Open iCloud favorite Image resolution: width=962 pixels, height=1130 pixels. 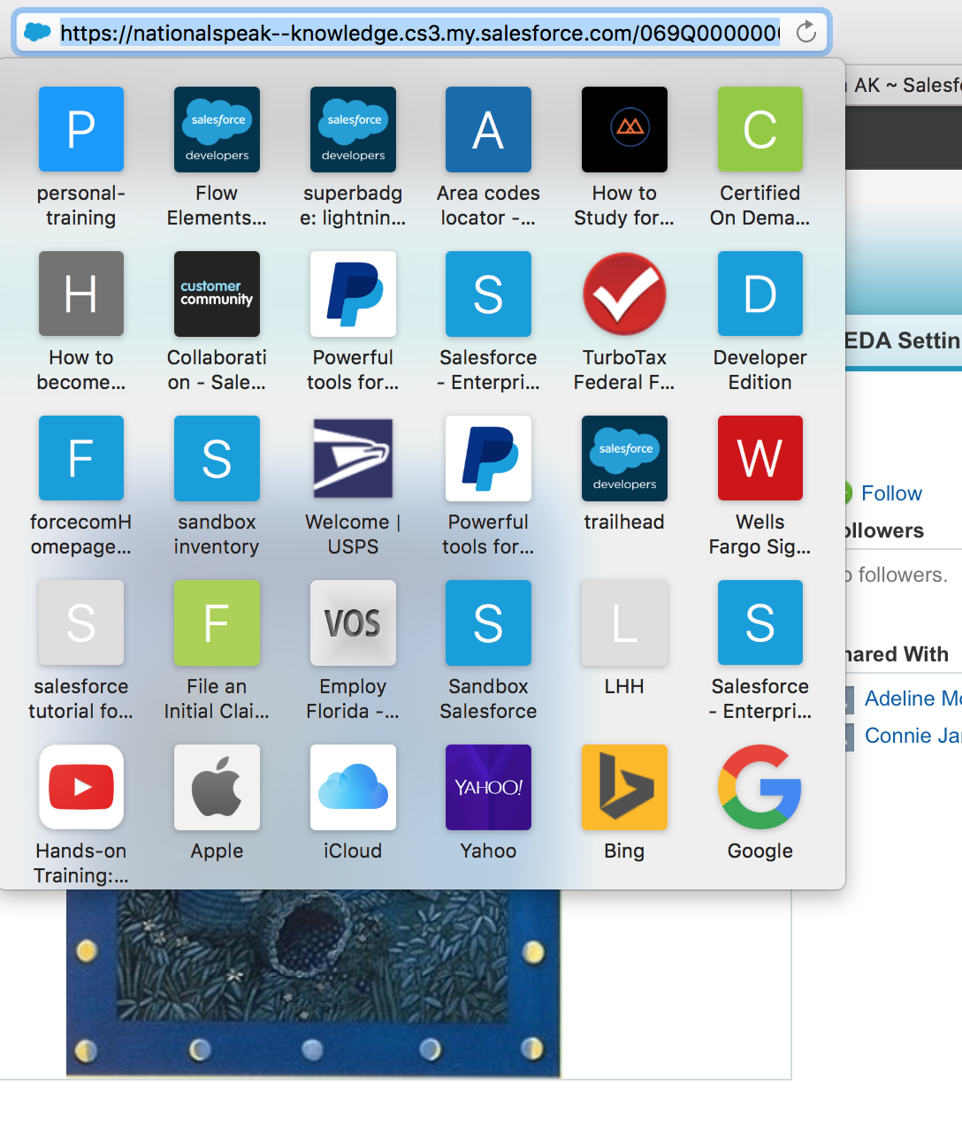click(353, 787)
